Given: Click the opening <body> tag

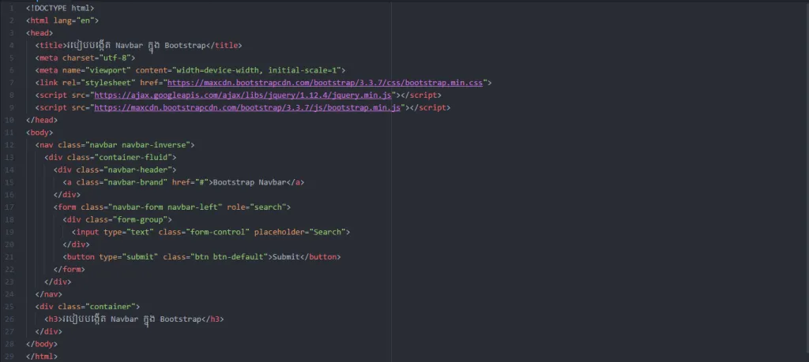Looking at the screenshot, I should (40, 132).
